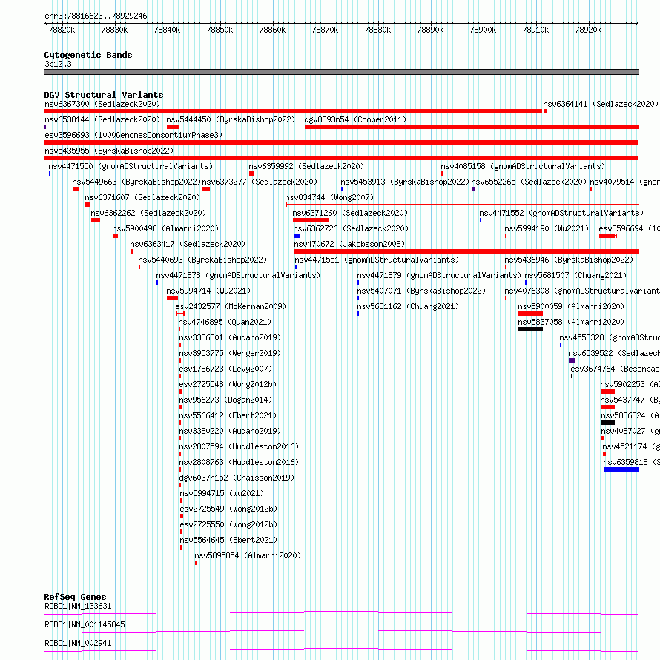Click the red bracket glyph of esv2432577

(180, 314)
